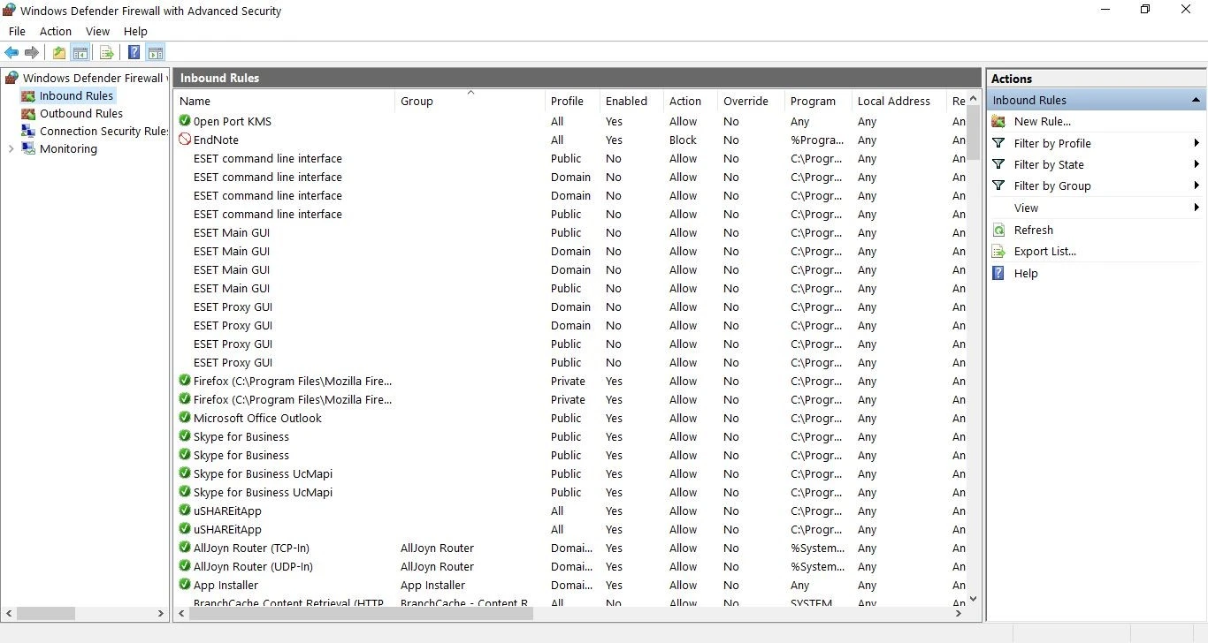Expand Filter by State submenu arrow
Screen dimensions: 1208x643
tap(1197, 164)
